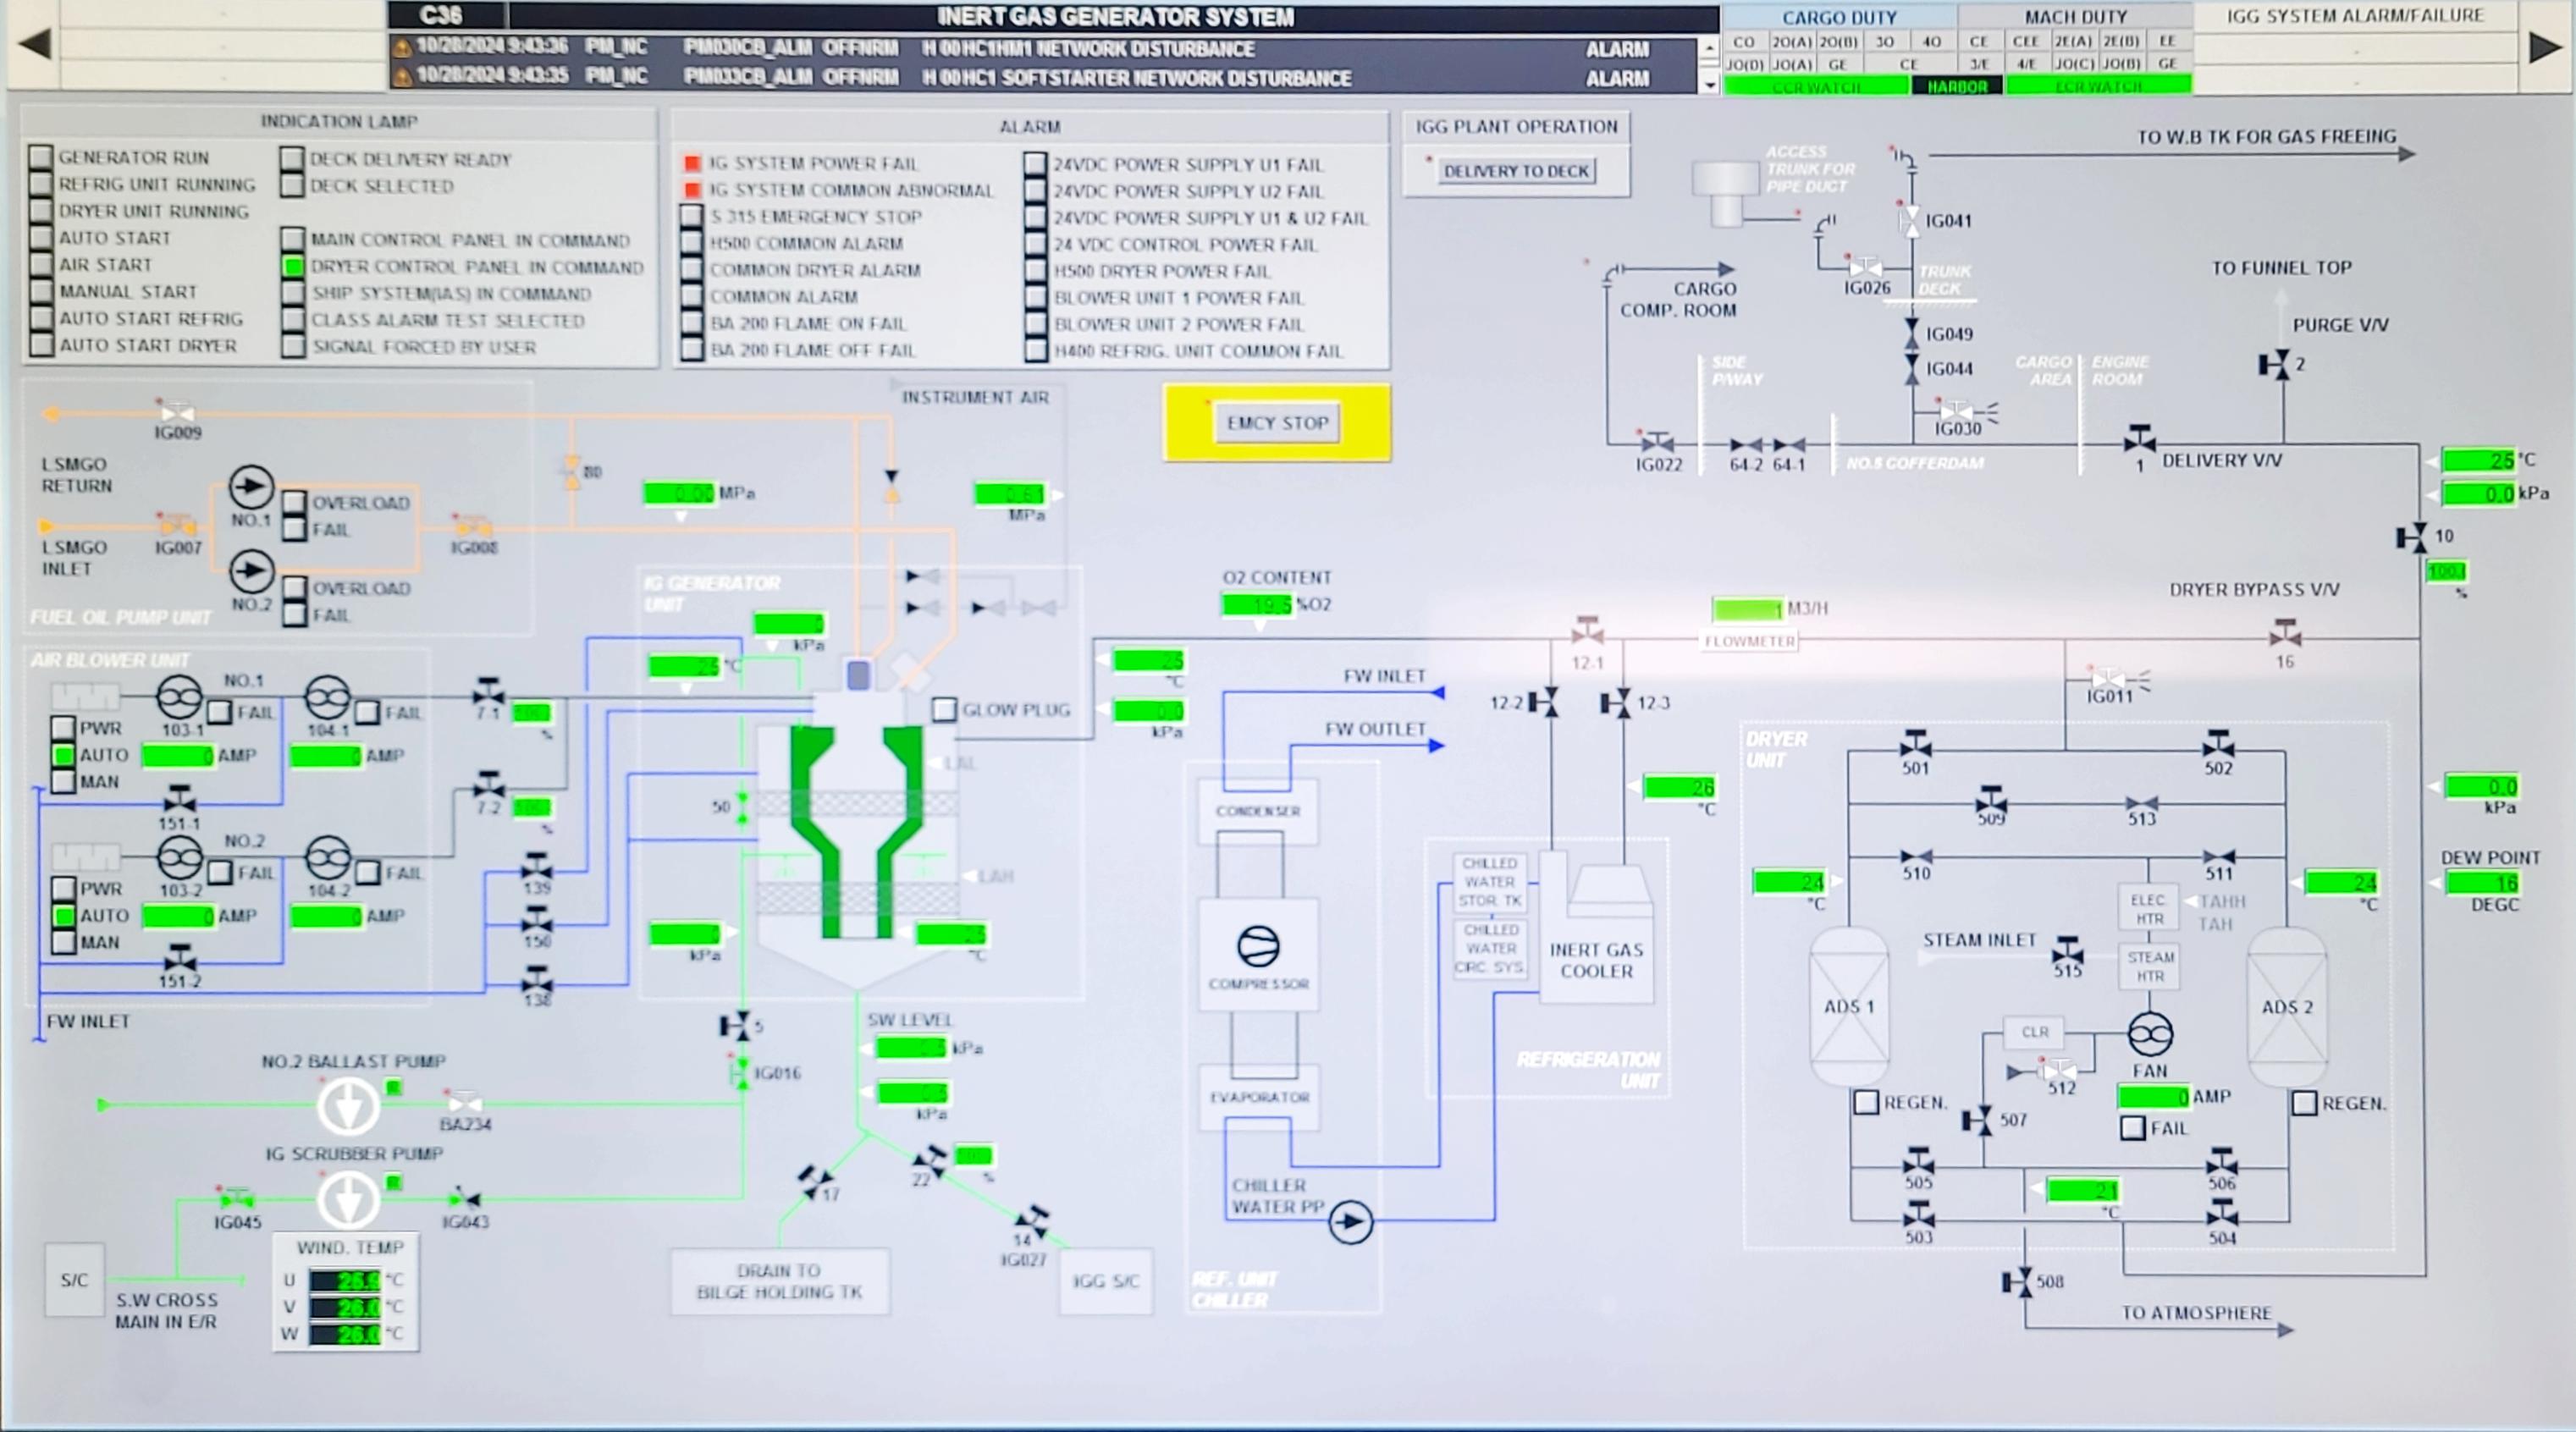Screen dimensions: 2576x1432
Task: Click flowmeter M3/H value readout
Action: (1748, 608)
